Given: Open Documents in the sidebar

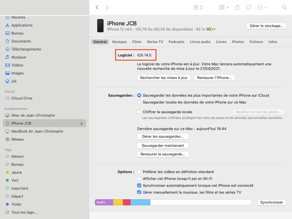Looking at the screenshot, I should [45, 41].
